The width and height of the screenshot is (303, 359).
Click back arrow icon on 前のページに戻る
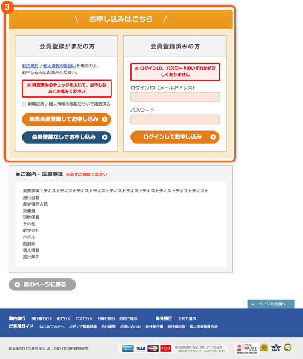click(17, 284)
